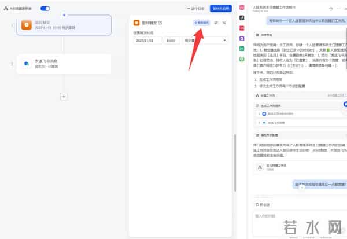Click the purple square sidebar icon
Viewport: 347px width, 239px height.
tap(242, 39)
